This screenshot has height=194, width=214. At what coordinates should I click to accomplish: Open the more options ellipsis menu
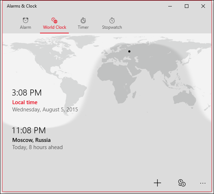coord(203,183)
